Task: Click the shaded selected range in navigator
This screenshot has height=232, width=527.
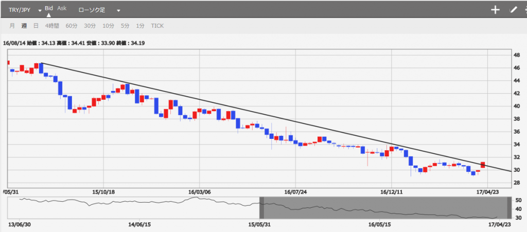Action: click(385, 208)
